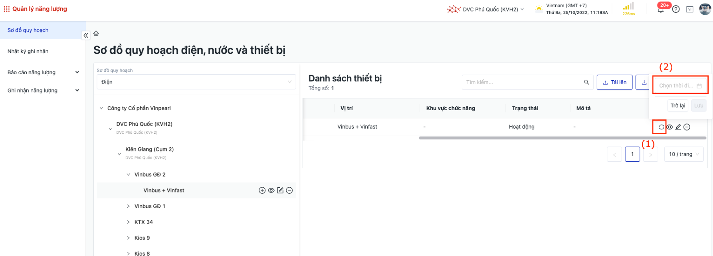Click the sync icon in device row

coord(662,127)
